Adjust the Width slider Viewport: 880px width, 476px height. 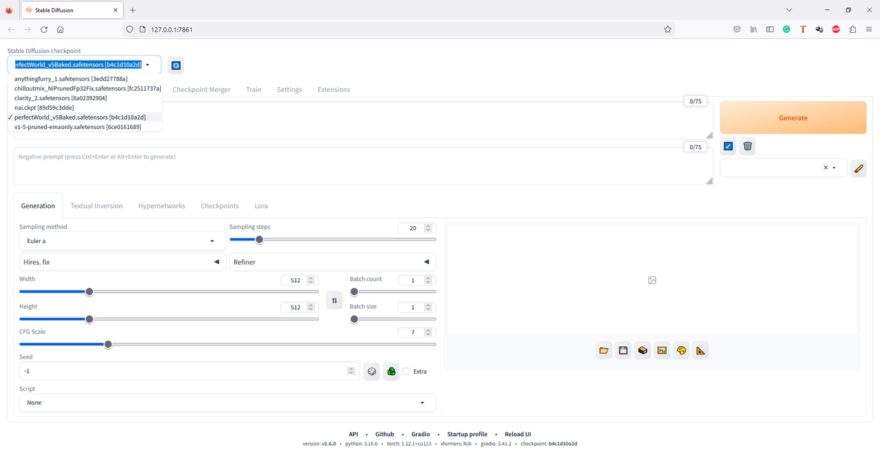169,291
